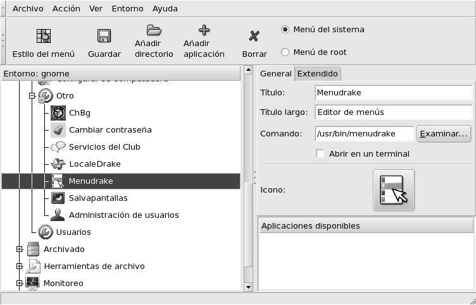Click the Añadir aplicación plus icon
This screenshot has width=476, height=305.
[204, 30]
